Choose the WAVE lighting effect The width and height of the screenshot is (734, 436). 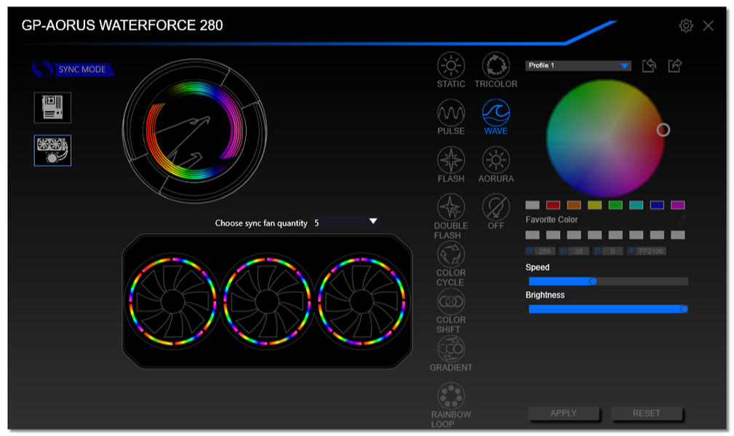[495, 113]
